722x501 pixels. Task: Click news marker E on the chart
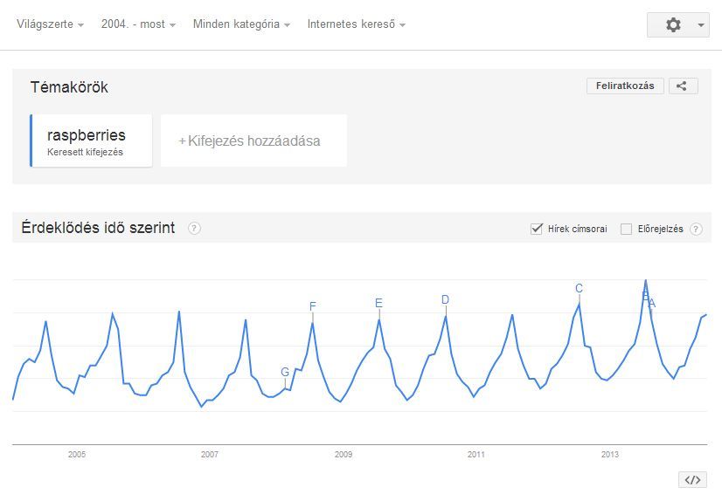pyautogui.click(x=378, y=304)
